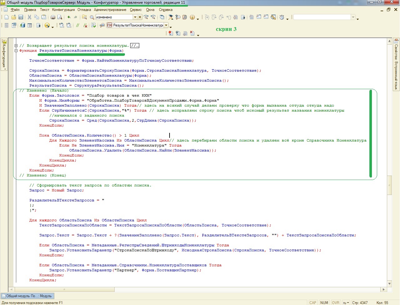This screenshot has height=305, width=400.
Task: Click the vertical scrollbar thumb
Action: click(x=389, y=185)
